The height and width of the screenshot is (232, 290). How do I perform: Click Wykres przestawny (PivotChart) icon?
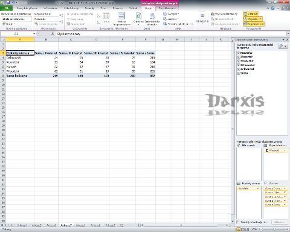point(213,14)
